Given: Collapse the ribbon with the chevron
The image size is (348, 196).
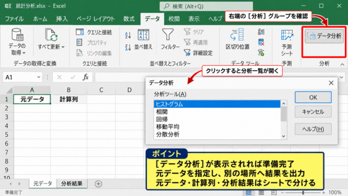Looking at the screenshot, I should pyautogui.click(x=342, y=64).
